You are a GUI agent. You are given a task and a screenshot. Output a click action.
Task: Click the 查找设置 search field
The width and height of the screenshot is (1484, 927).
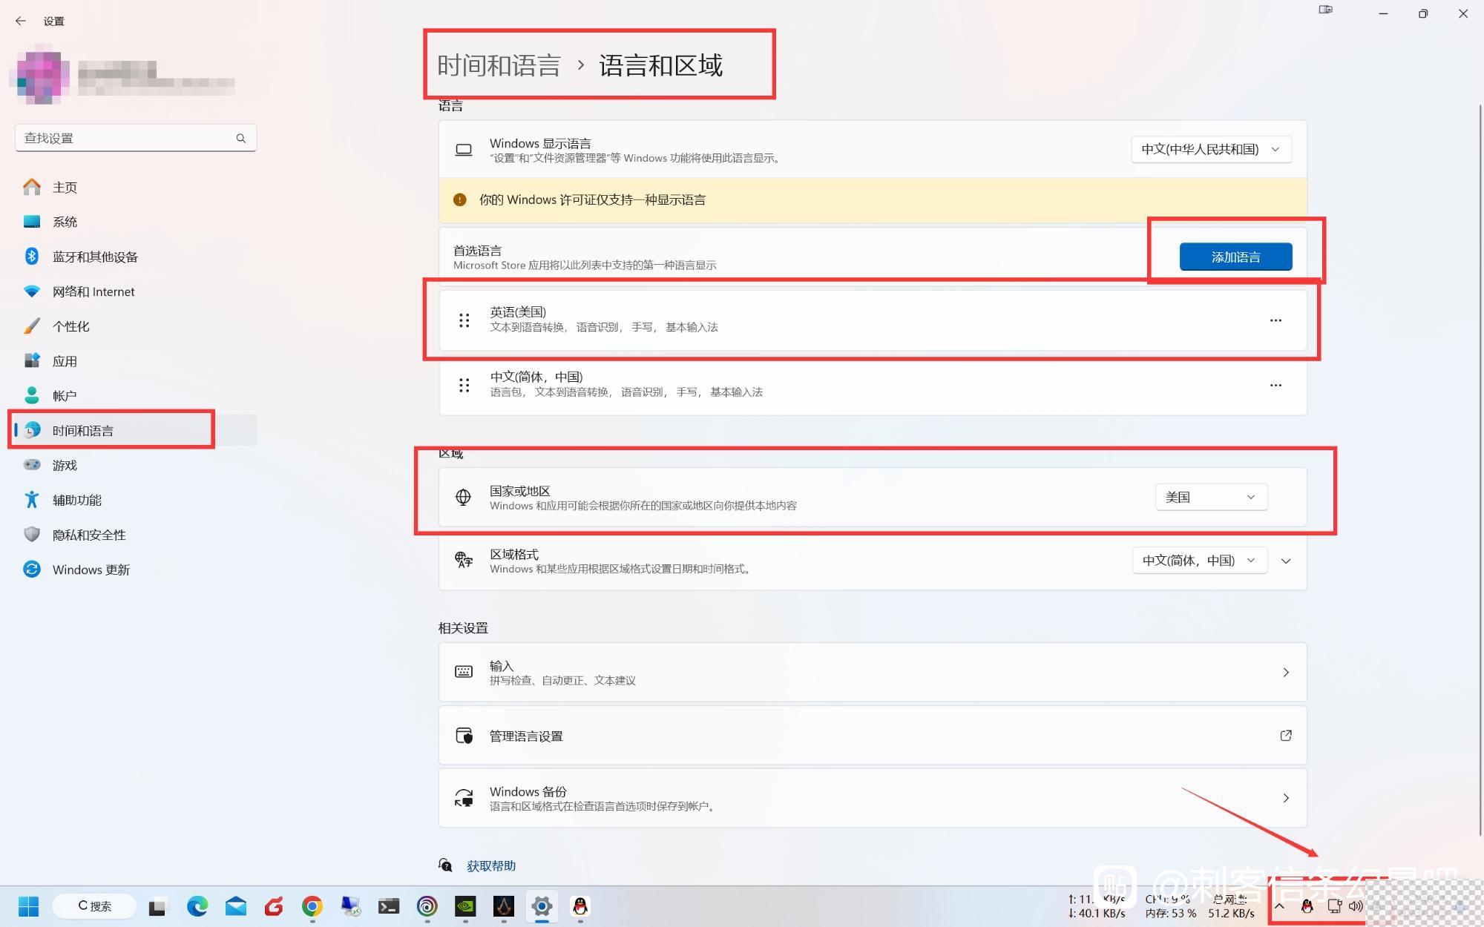click(x=136, y=138)
